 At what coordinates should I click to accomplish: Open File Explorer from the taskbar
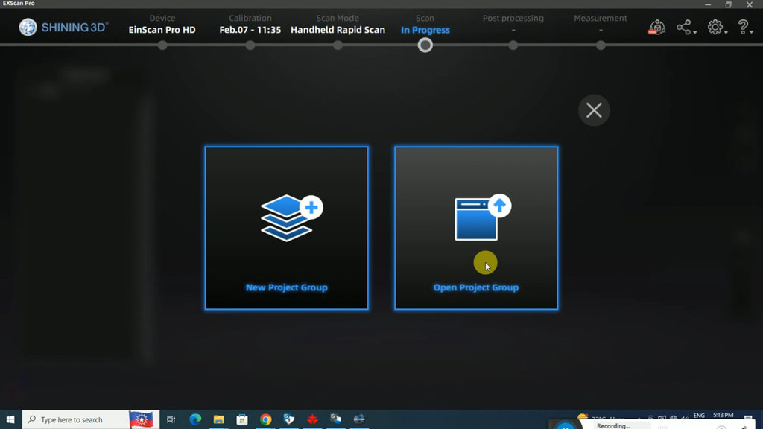pos(219,419)
